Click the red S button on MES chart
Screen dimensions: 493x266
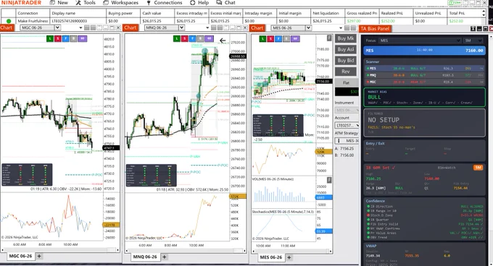(x=270, y=39)
